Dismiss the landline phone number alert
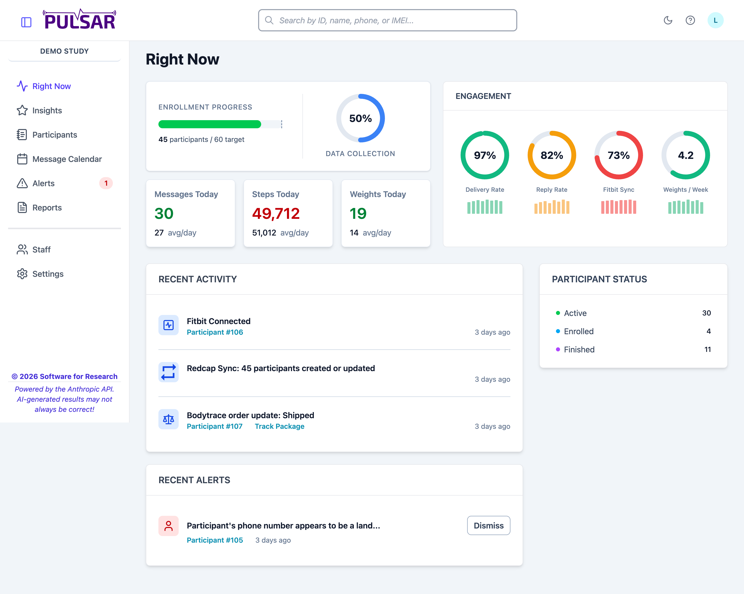The image size is (744, 594). (489, 525)
